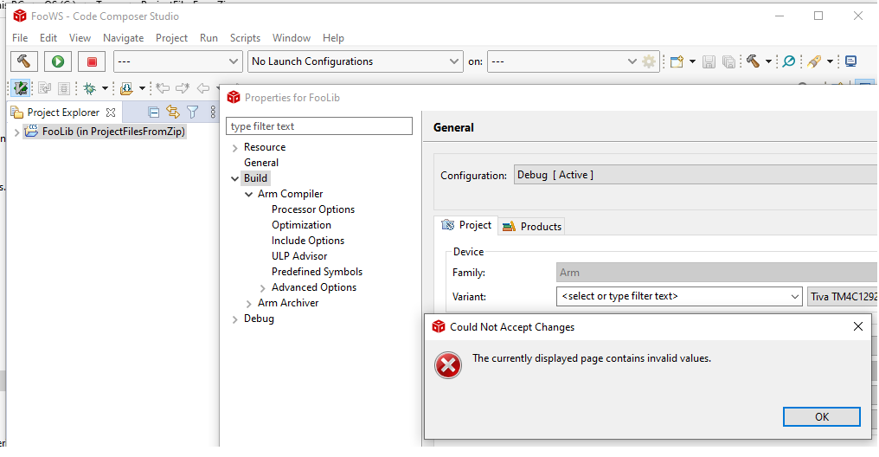Collapse all in Project Explorer

[x=154, y=112]
